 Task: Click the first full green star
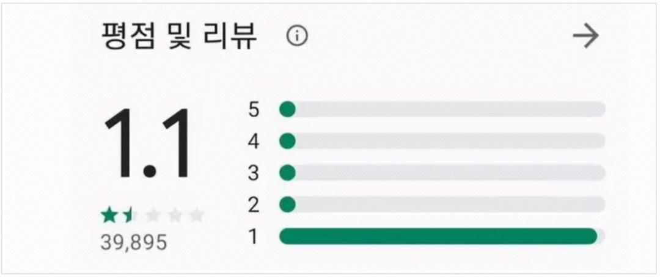click(x=109, y=215)
